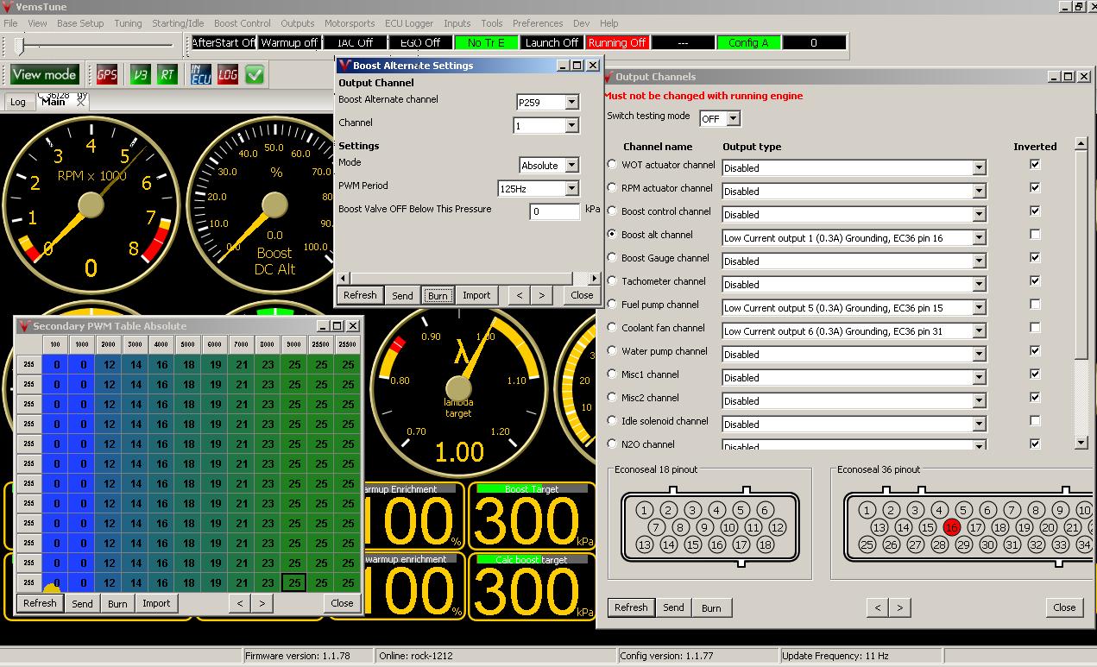Click next arrow button in Secondary PWM Table
Image resolution: width=1097 pixels, height=667 pixels.
tap(262, 603)
